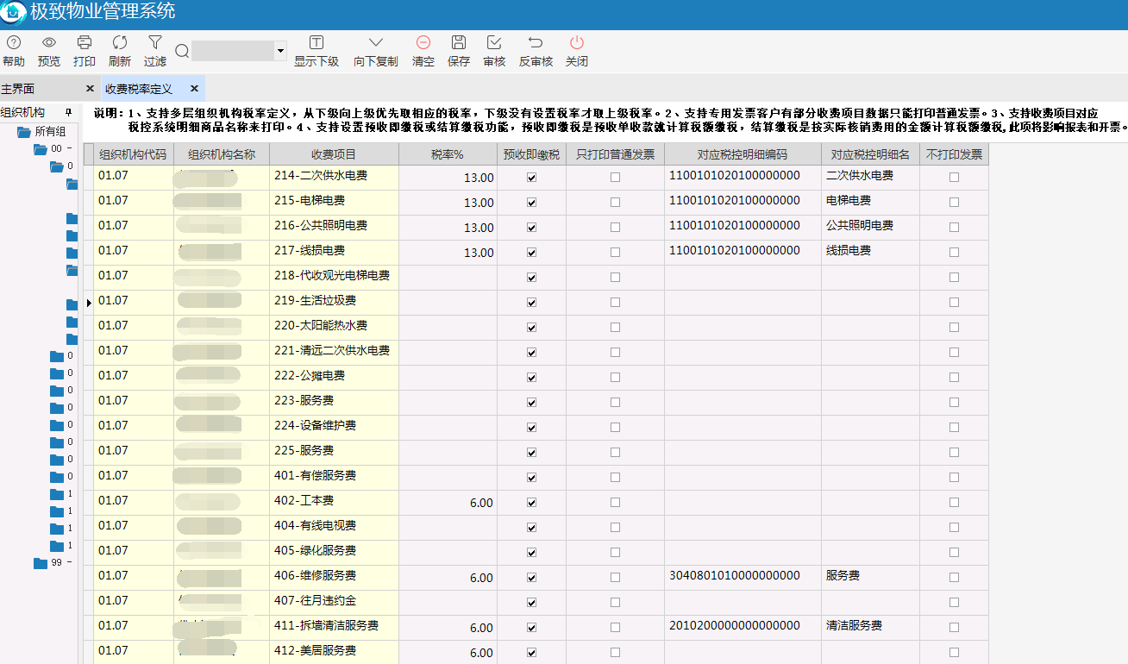Check 只打印普通发票 for 222-公摊电费
The image size is (1128, 664).
click(615, 378)
